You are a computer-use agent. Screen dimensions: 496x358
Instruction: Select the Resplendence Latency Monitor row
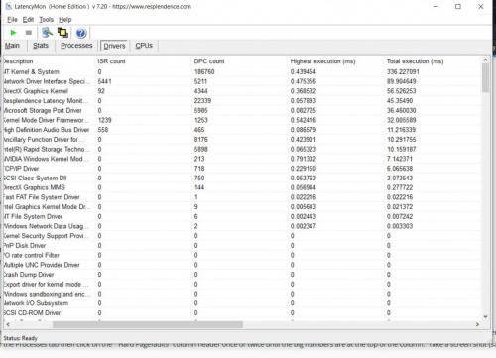[242, 101]
